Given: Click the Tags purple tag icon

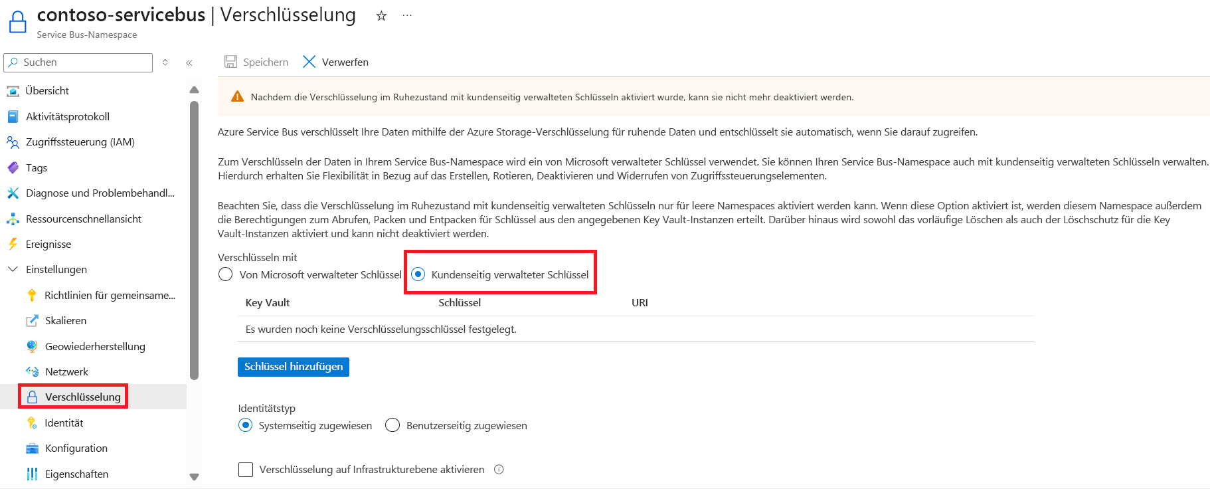Looking at the screenshot, I should point(13,167).
